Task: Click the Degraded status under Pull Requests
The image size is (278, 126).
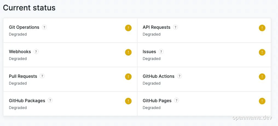Action: click(x=18, y=84)
